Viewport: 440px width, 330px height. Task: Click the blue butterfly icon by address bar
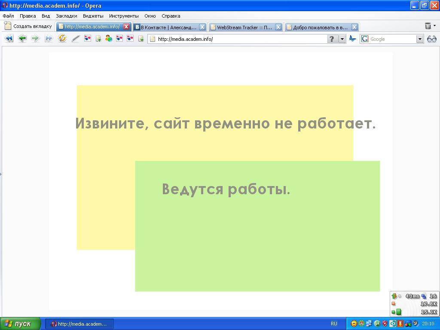[x=353, y=39]
